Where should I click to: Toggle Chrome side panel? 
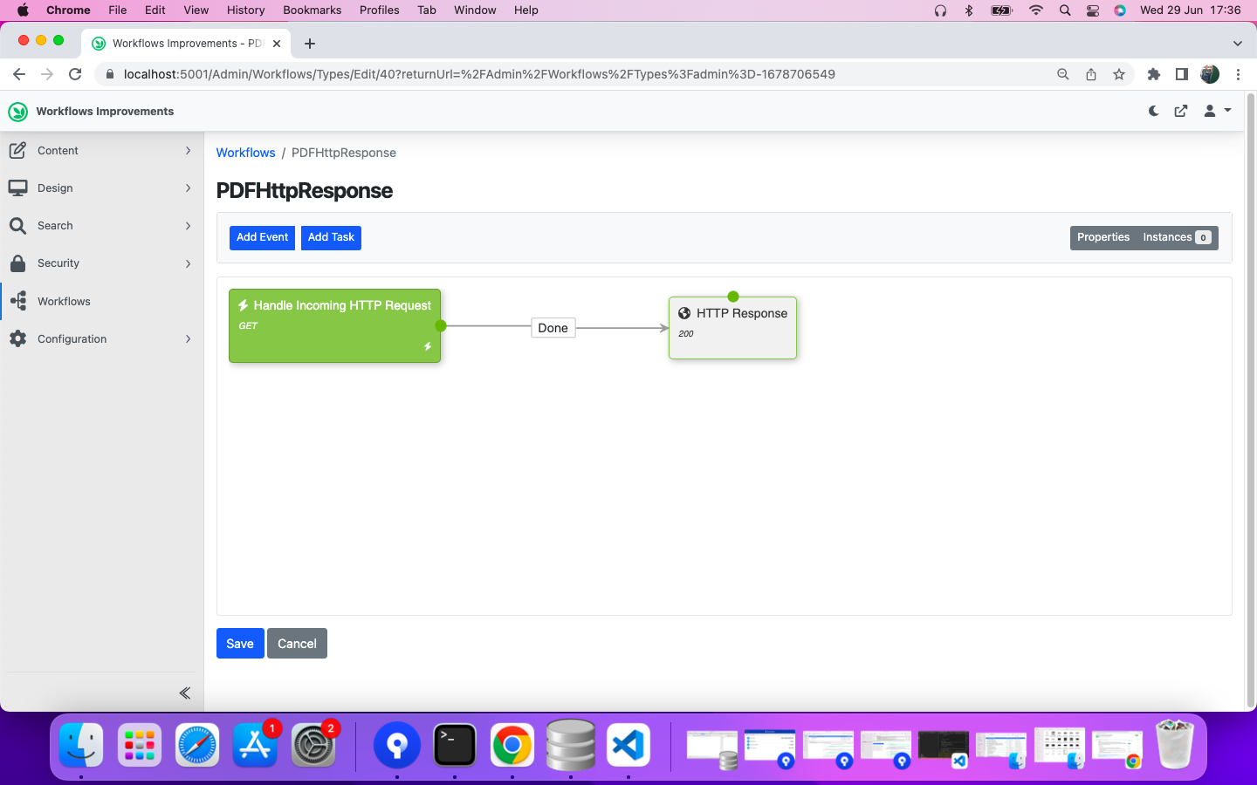coord(1182,74)
